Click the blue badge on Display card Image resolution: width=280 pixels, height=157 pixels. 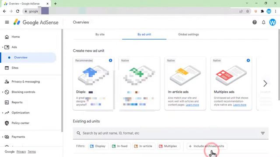tap(111, 61)
